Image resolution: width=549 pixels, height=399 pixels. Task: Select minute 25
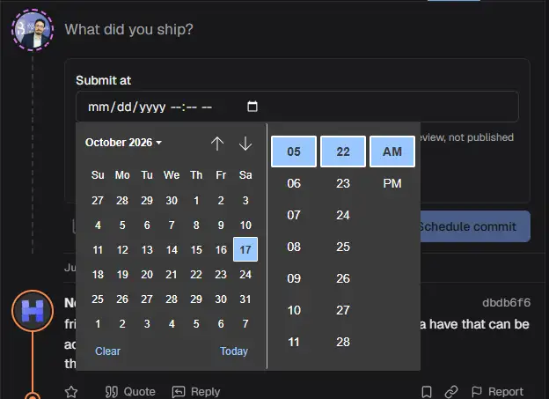[x=343, y=247]
